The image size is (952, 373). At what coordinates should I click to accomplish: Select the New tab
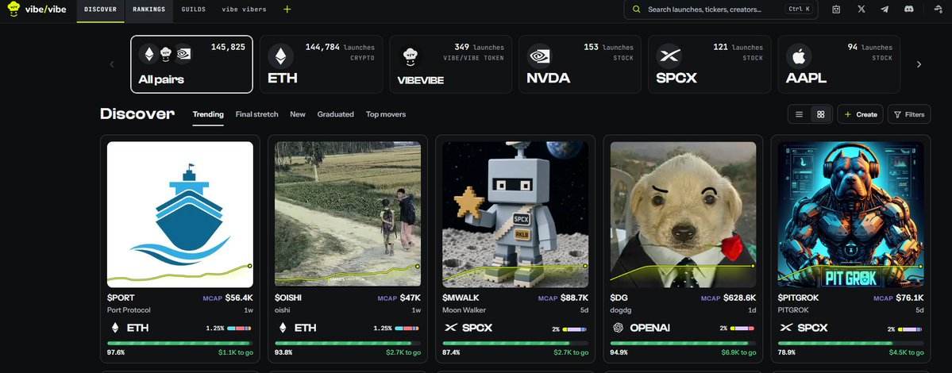pyautogui.click(x=298, y=114)
